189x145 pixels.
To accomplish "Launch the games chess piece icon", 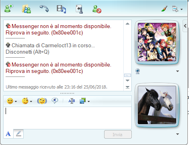I will 79,9.
